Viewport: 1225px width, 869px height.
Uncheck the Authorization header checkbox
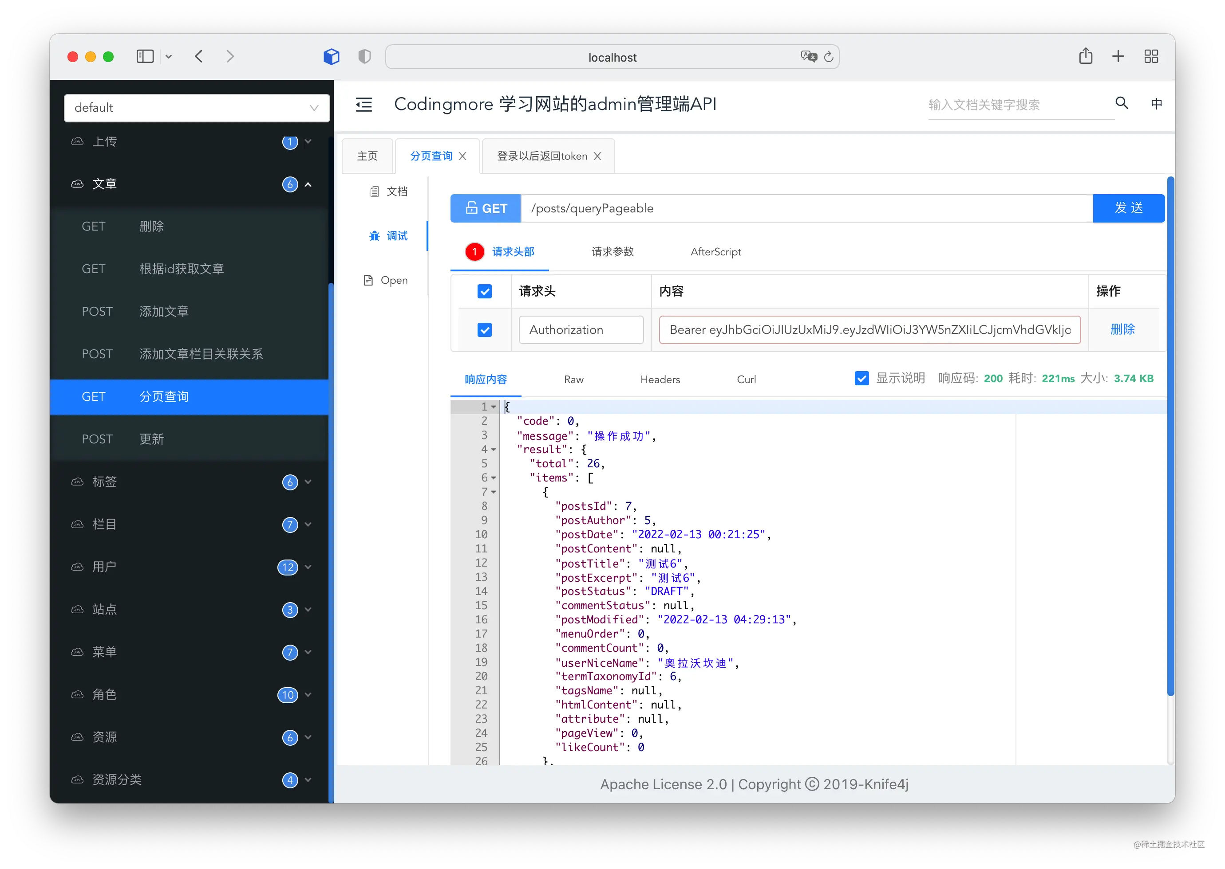click(484, 330)
